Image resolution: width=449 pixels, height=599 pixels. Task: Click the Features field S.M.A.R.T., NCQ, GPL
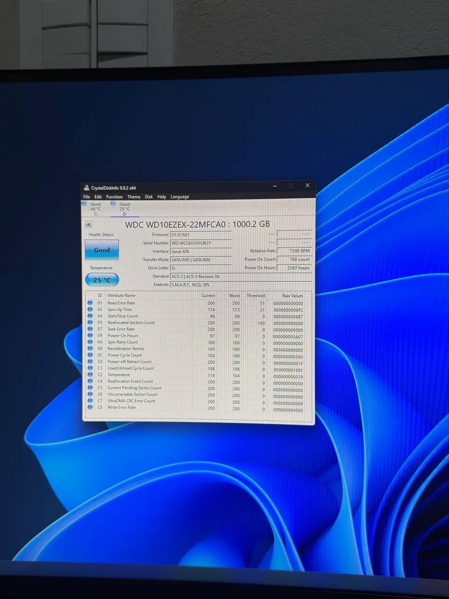click(241, 285)
